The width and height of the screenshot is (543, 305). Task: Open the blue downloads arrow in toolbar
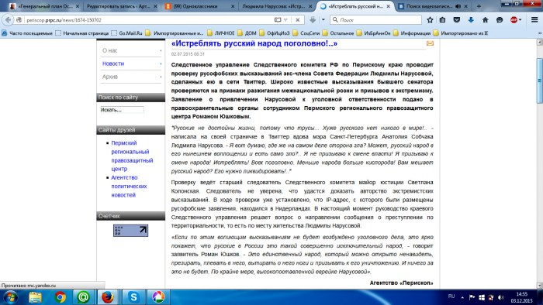tap(471, 20)
